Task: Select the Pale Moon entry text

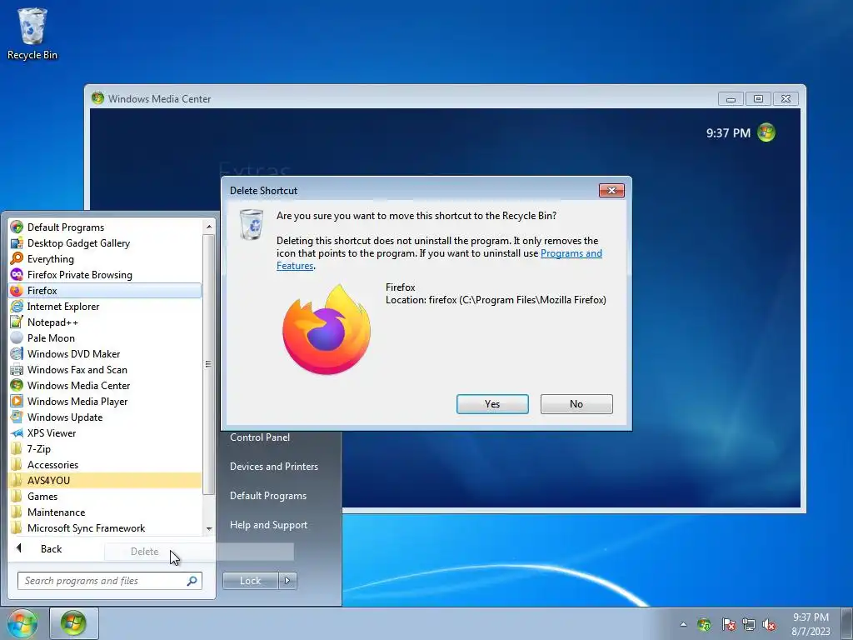Action: (x=51, y=338)
